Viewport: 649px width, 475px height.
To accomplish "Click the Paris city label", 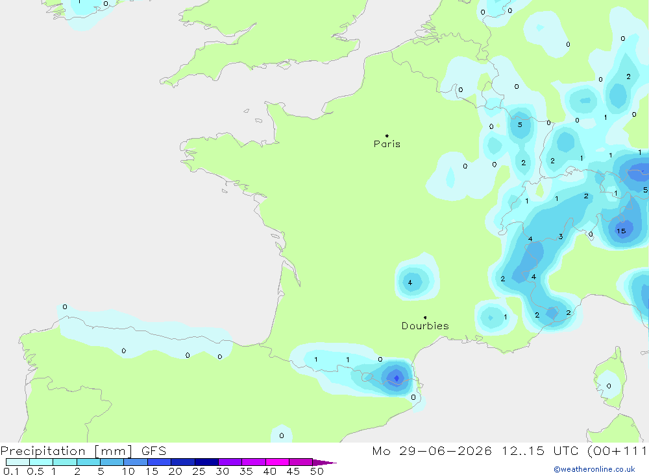I will pos(387,144).
